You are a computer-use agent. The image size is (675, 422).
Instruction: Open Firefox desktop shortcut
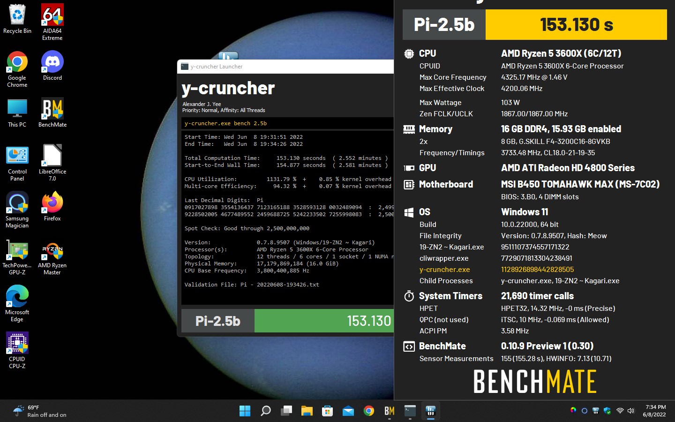[52, 206]
